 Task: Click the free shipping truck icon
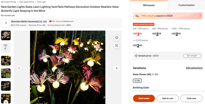click(x=138, y=16)
